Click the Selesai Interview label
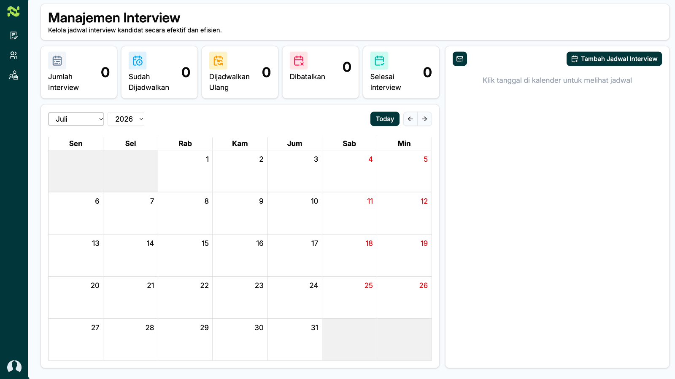The height and width of the screenshot is (379, 675). [386, 82]
